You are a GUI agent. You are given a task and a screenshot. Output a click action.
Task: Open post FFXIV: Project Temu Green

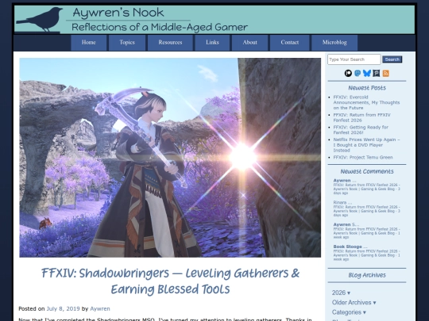tap(363, 157)
